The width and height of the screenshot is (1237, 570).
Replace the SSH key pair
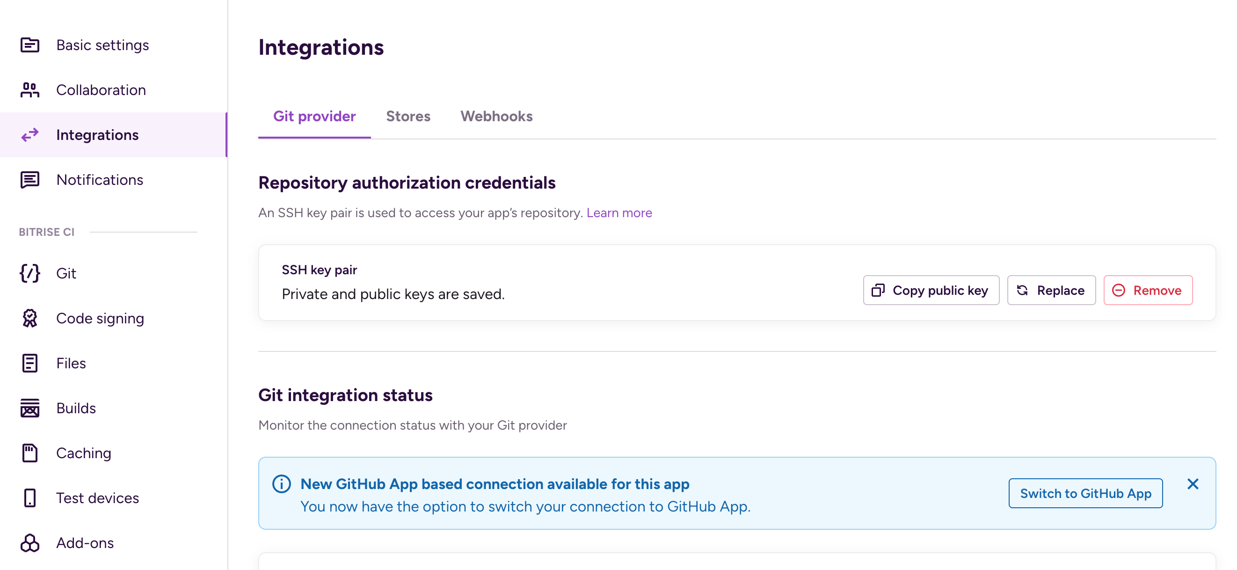[x=1051, y=290]
